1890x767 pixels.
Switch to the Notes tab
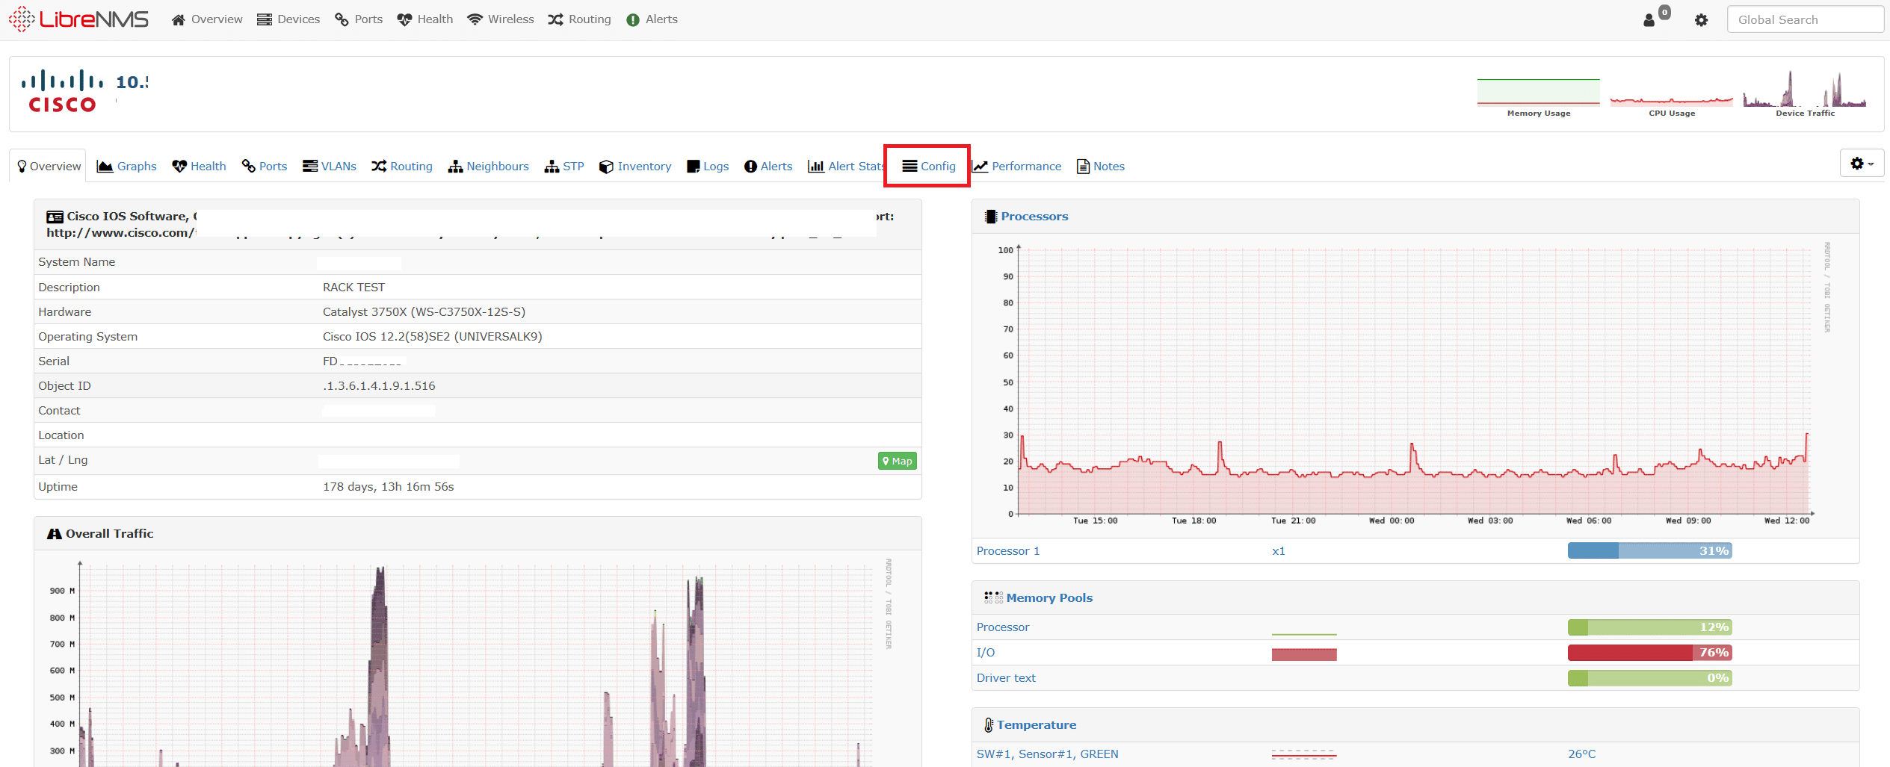pyautogui.click(x=1101, y=166)
